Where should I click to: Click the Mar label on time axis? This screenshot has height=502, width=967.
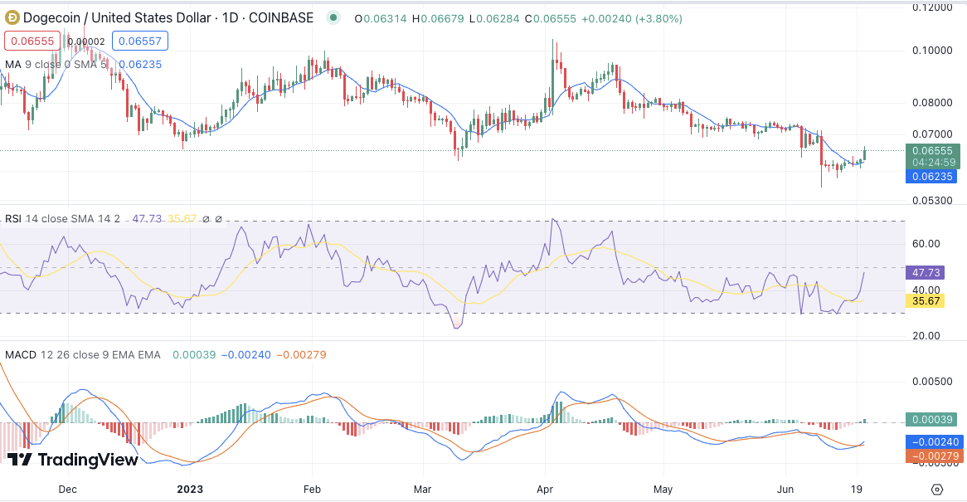click(x=422, y=489)
